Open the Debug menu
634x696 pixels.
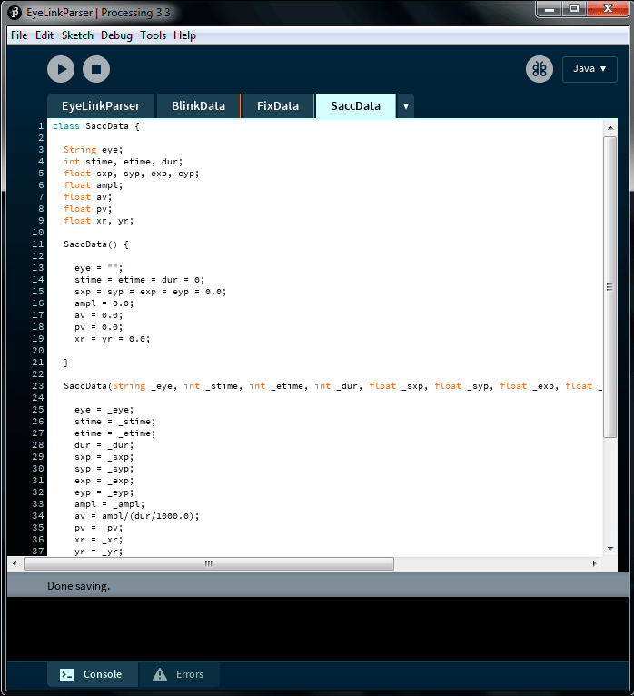click(x=116, y=35)
